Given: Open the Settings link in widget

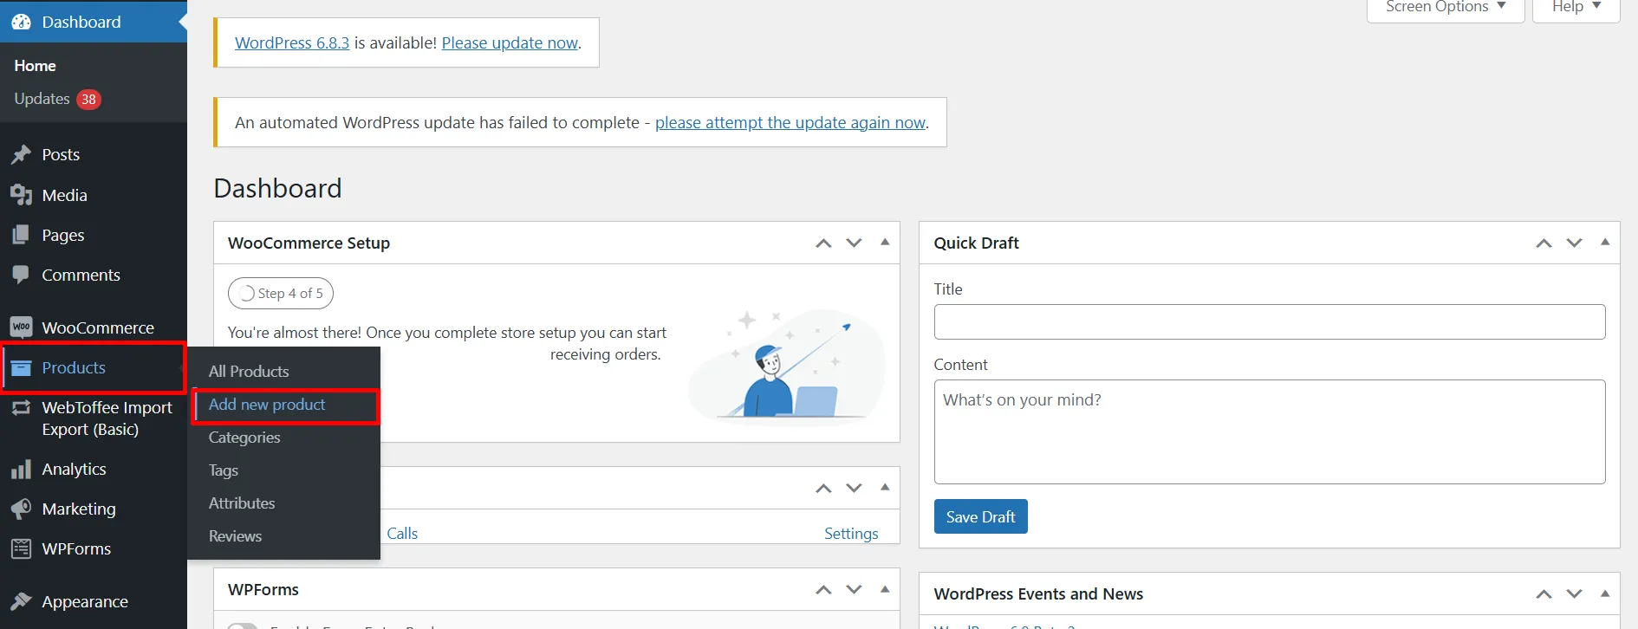Looking at the screenshot, I should click(851, 534).
